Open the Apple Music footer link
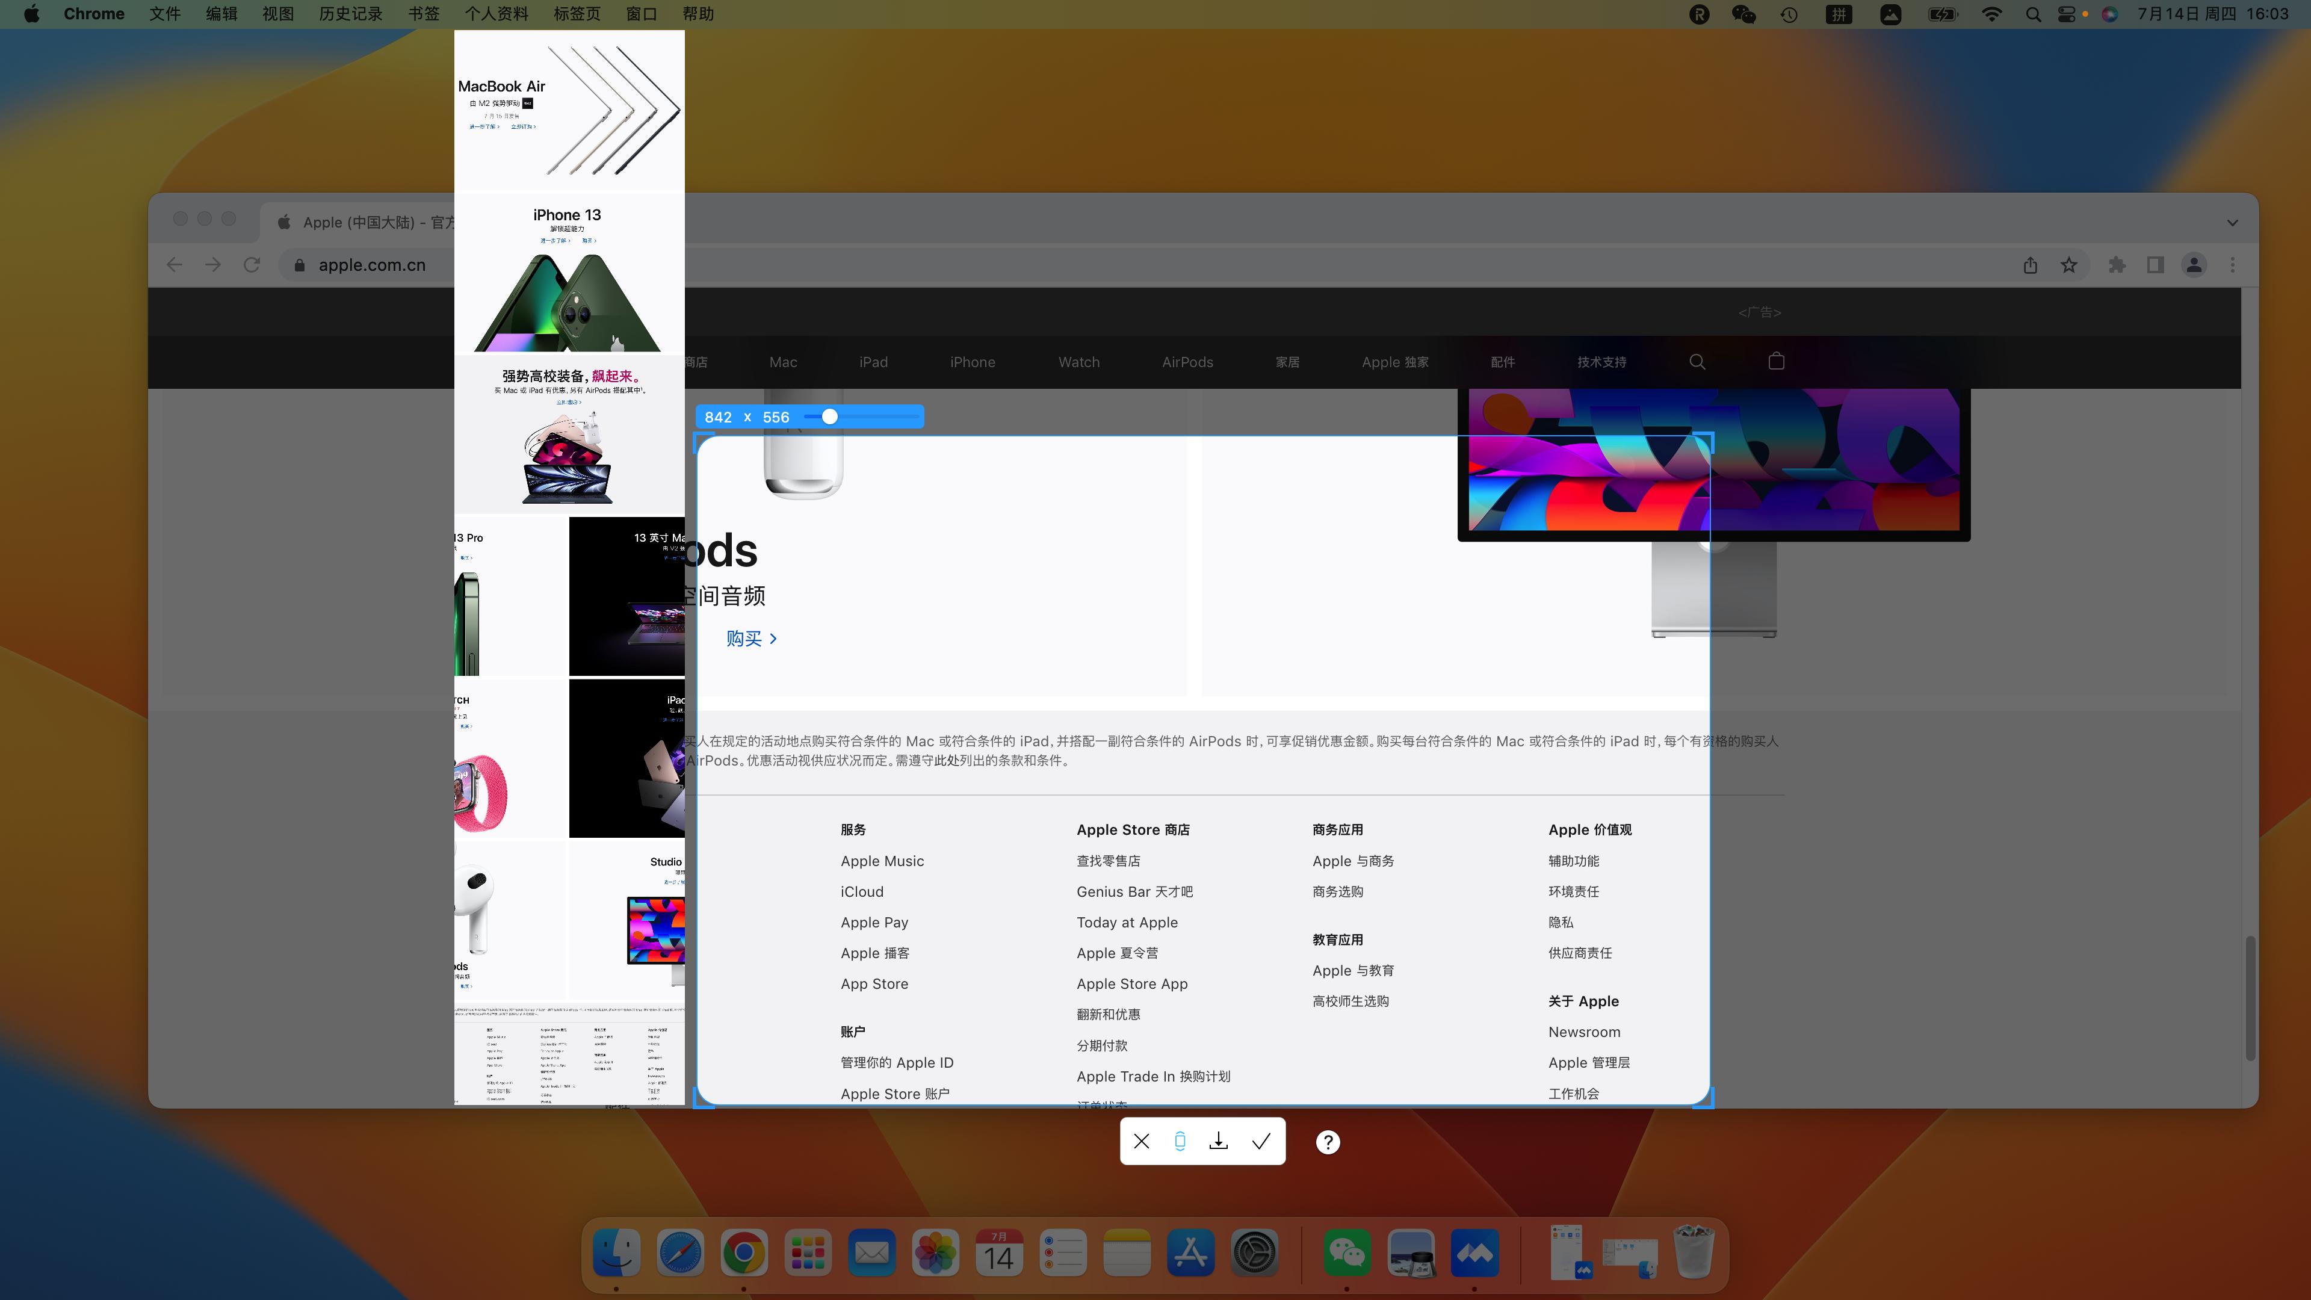Screen dimensions: 2311x1300 [x=882, y=861]
